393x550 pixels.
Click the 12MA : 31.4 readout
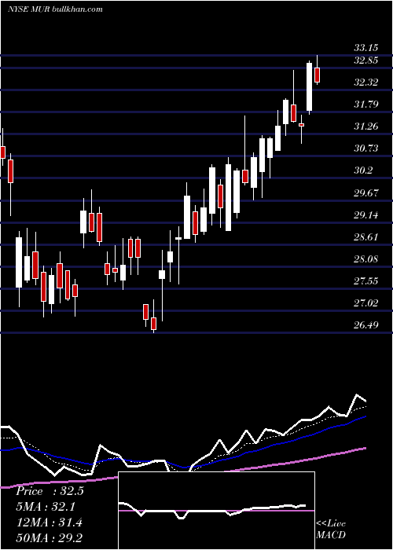(50, 522)
